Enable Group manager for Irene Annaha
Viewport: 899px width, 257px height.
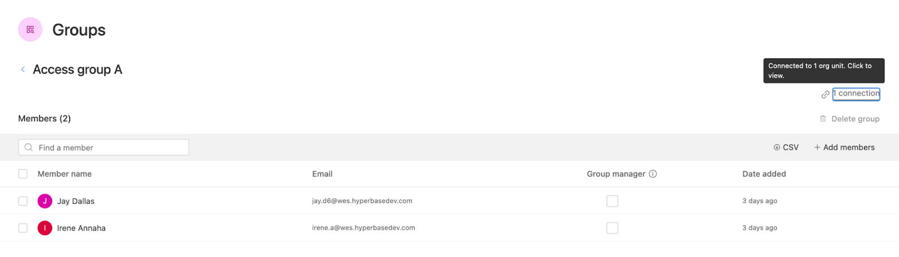pyautogui.click(x=612, y=228)
